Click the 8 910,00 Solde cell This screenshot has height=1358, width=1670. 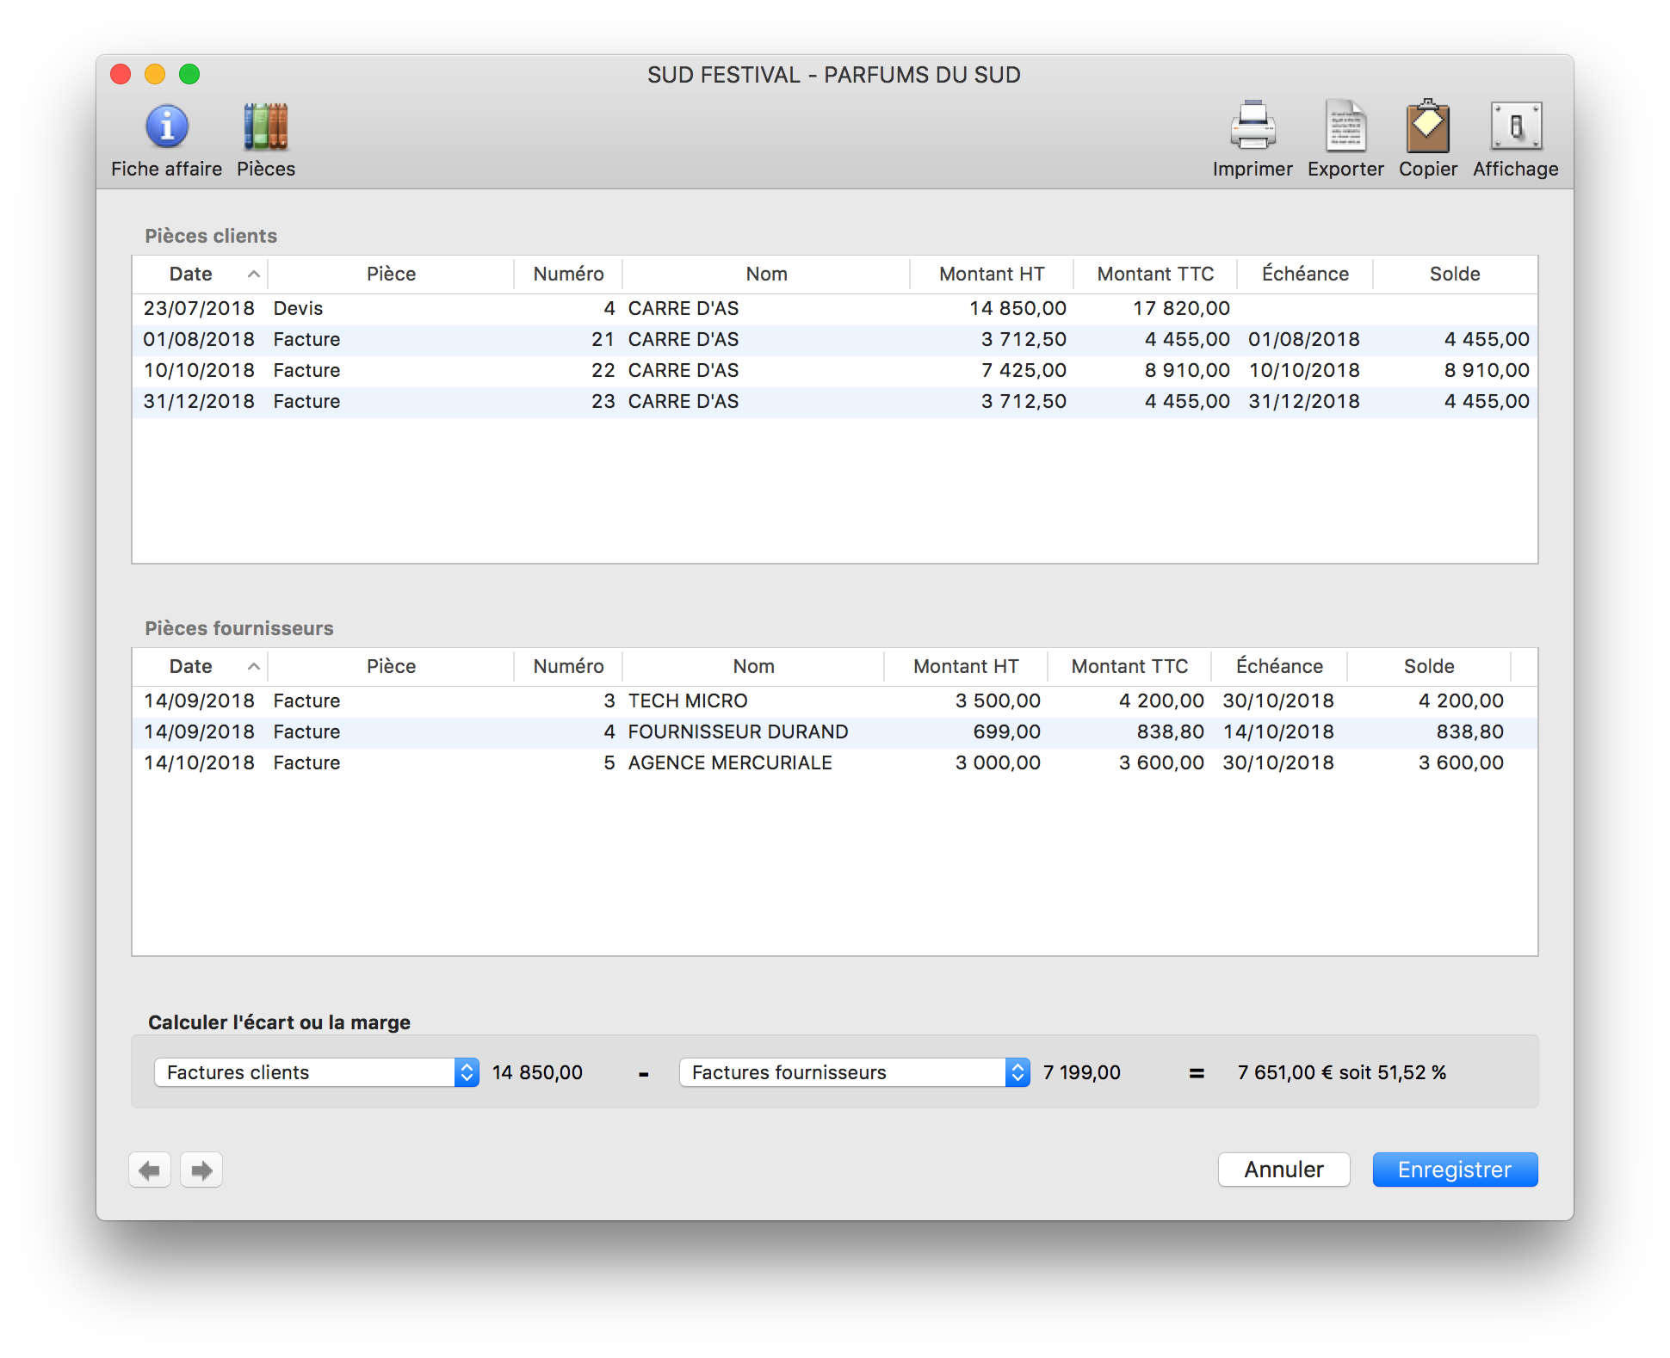click(1487, 371)
